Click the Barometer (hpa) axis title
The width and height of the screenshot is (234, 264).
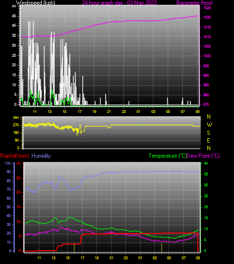[x=195, y=3]
